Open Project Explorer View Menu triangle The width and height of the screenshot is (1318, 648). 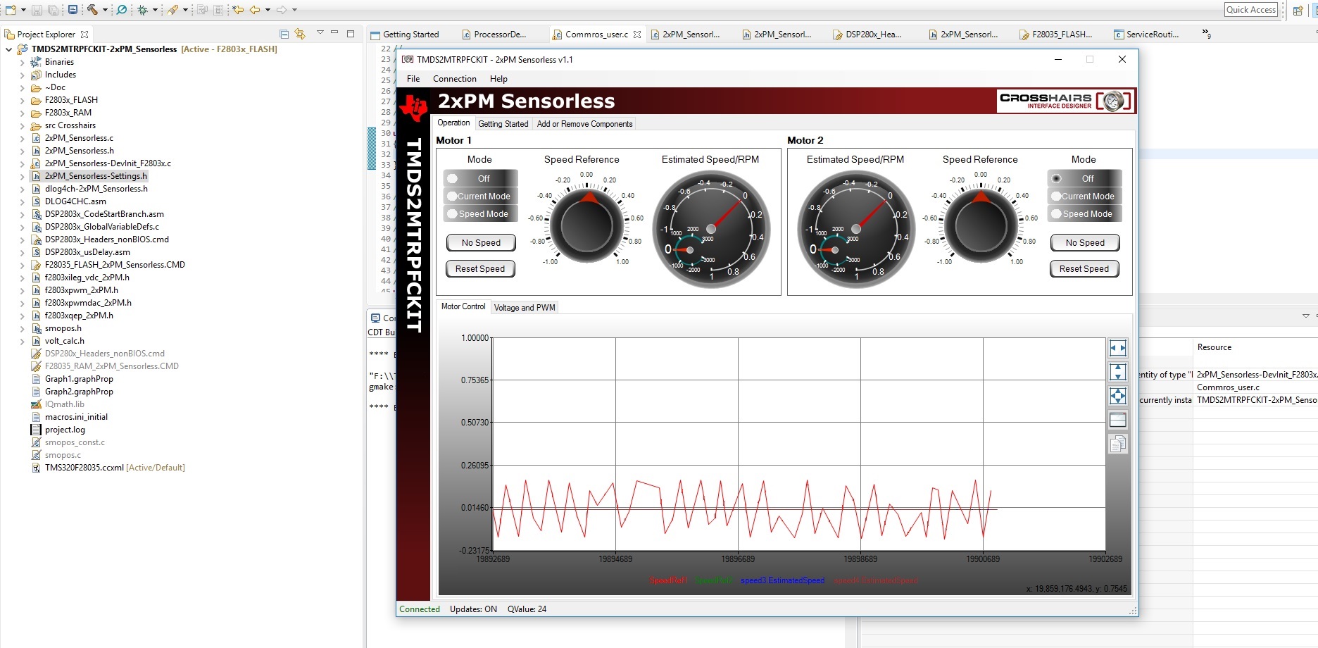point(320,32)
